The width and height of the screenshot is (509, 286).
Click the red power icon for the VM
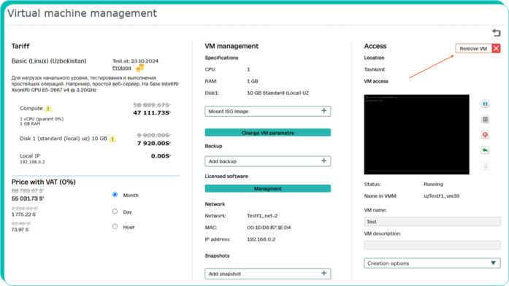[x=485, y=135]
